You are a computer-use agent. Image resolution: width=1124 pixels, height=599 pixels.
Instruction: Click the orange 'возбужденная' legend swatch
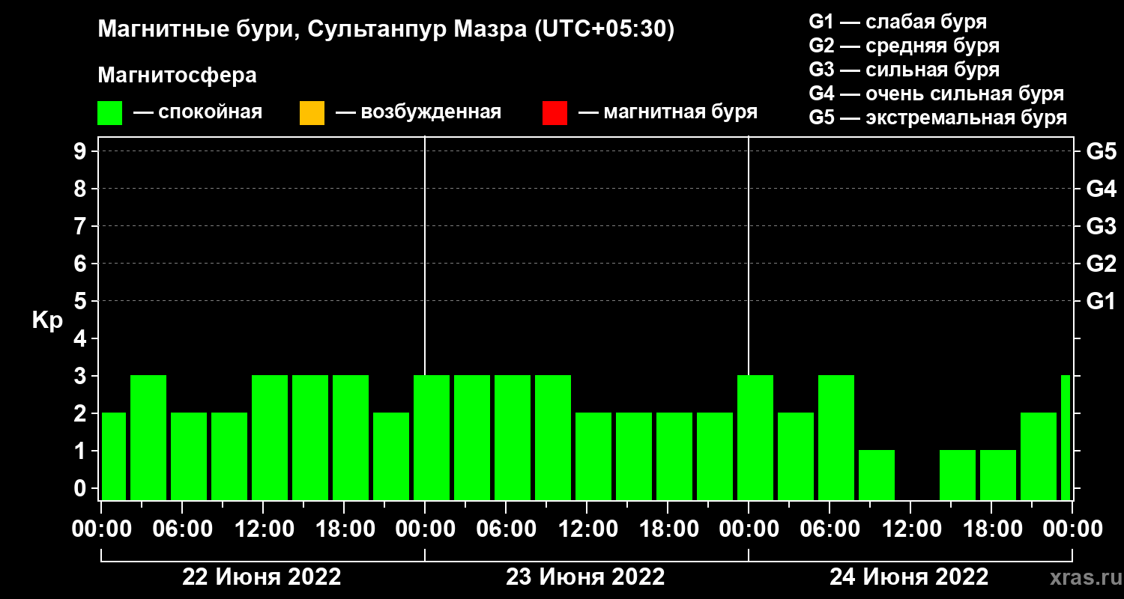[312, 113]
